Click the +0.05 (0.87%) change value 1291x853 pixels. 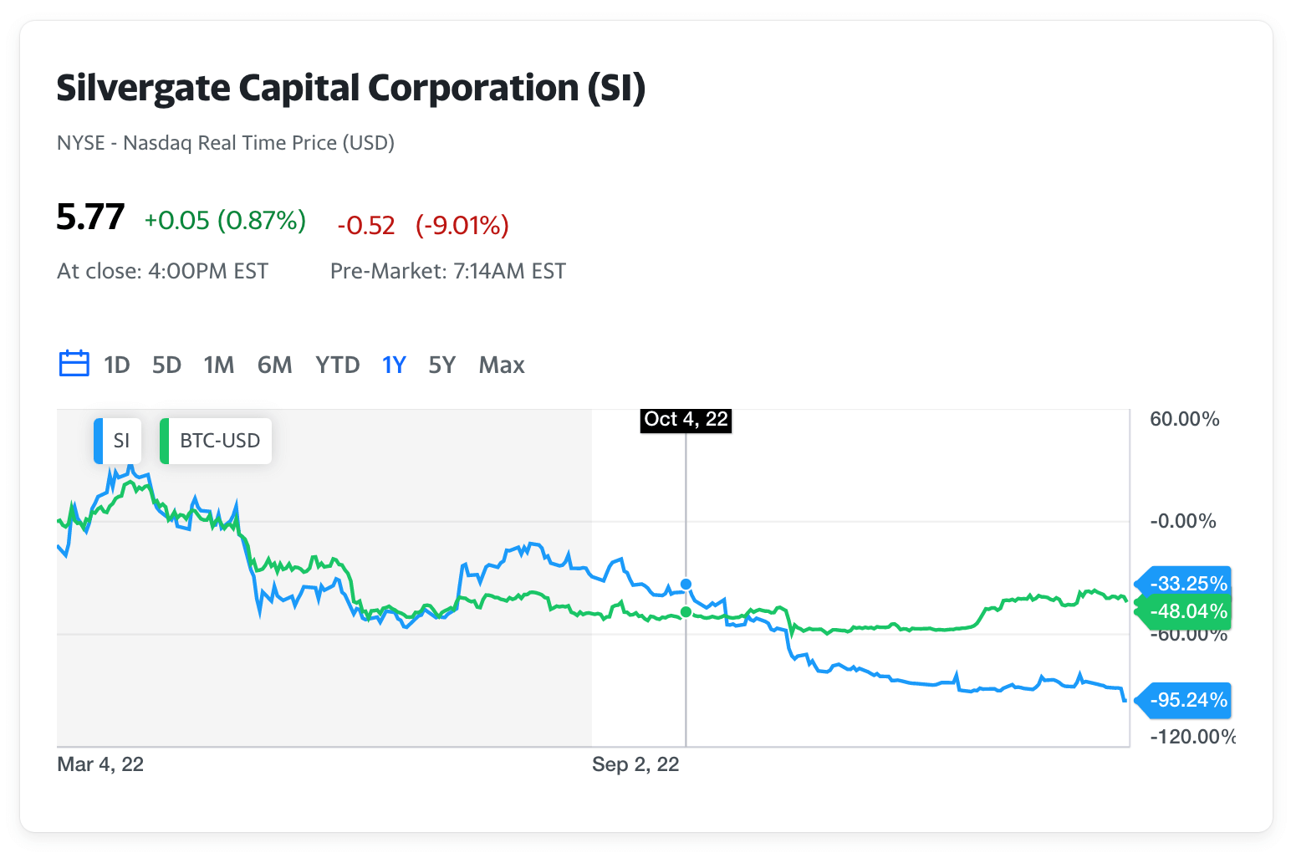225,220
